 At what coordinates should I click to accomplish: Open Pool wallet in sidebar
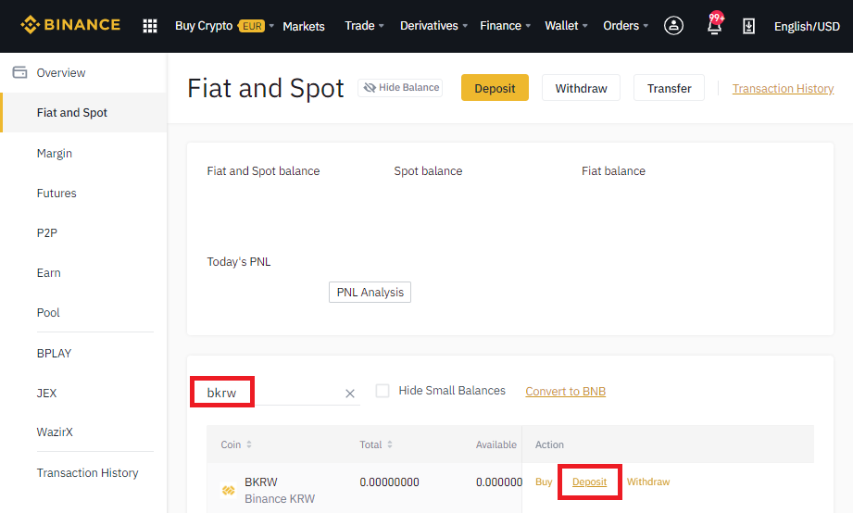coord(48,313)
